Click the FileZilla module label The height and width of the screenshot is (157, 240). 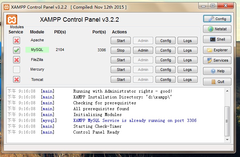pyautogui.click(x=37, y=60)
